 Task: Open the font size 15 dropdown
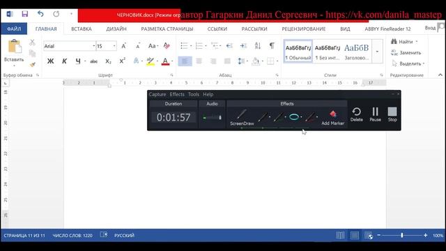tap(114, 46)
